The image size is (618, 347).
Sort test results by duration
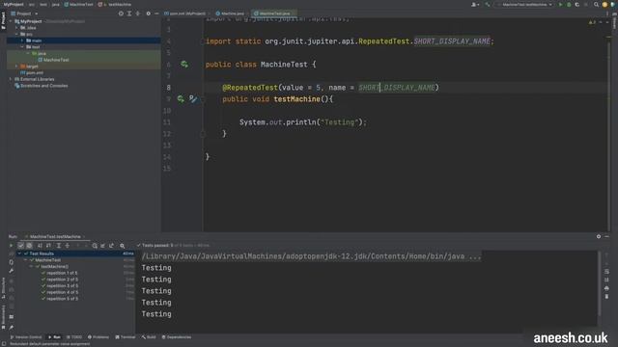point(48,246)
